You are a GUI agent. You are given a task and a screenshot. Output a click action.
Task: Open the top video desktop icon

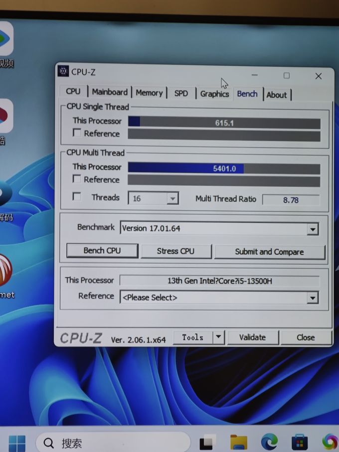point(6,39)
